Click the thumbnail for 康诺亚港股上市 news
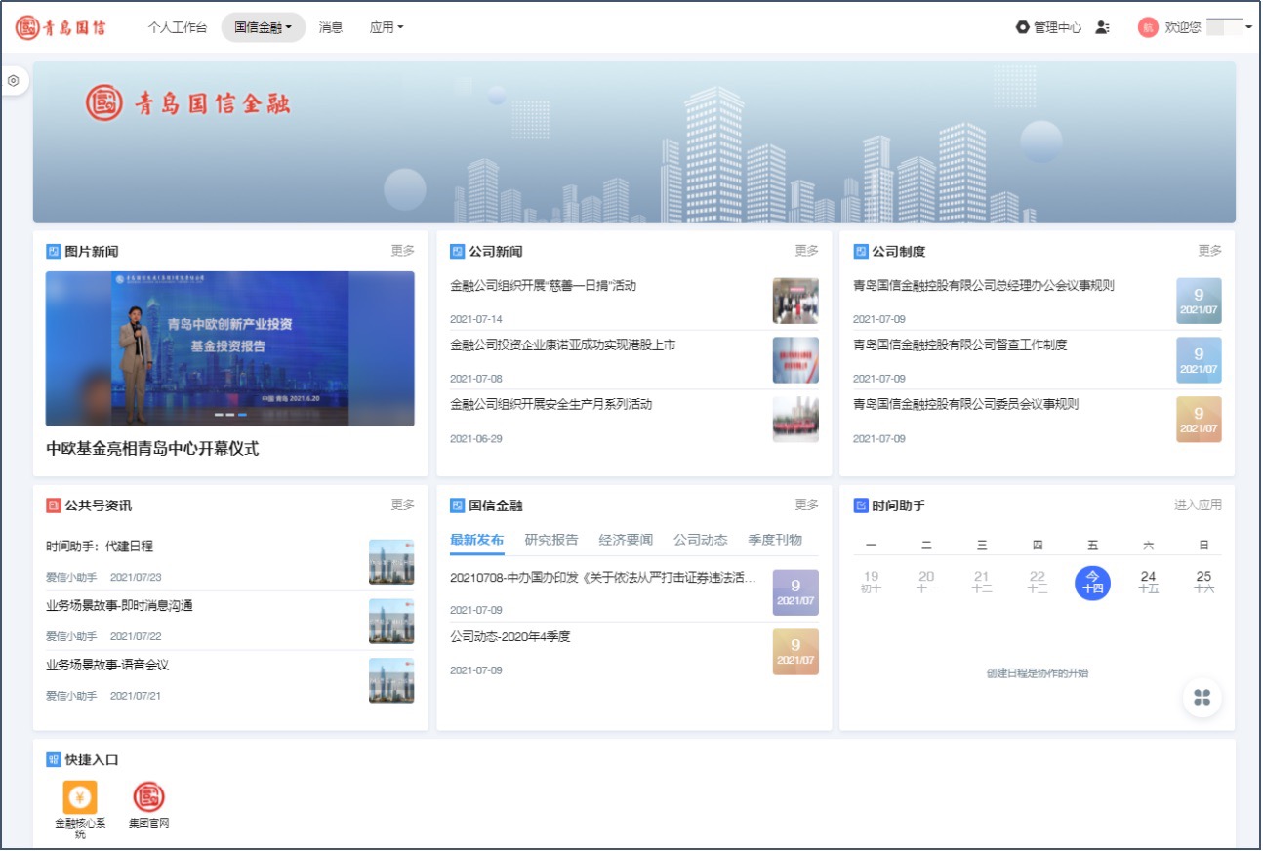 [x=795, y=360]
